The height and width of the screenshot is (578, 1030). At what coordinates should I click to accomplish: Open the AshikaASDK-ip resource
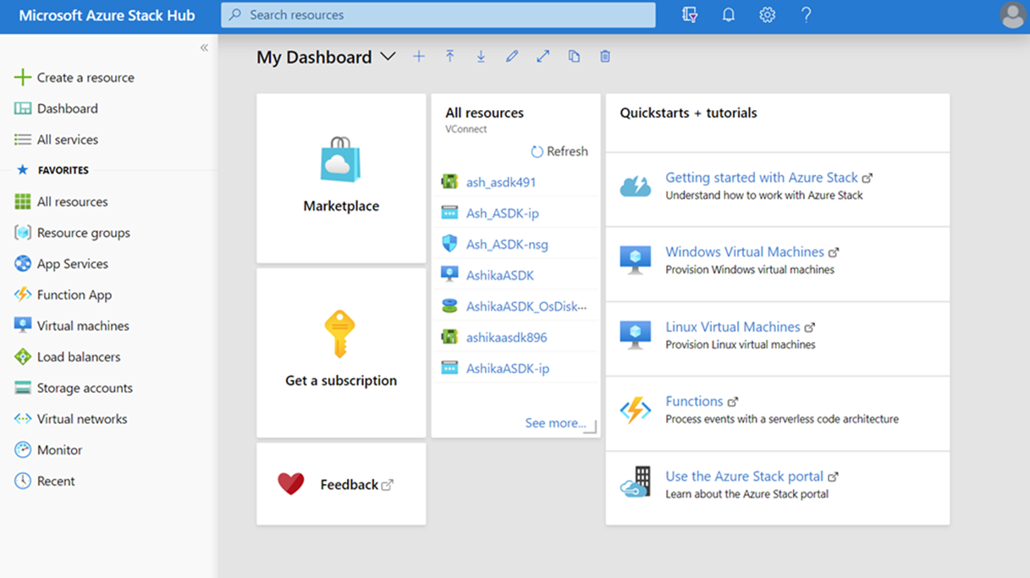[x=508, y=368]
